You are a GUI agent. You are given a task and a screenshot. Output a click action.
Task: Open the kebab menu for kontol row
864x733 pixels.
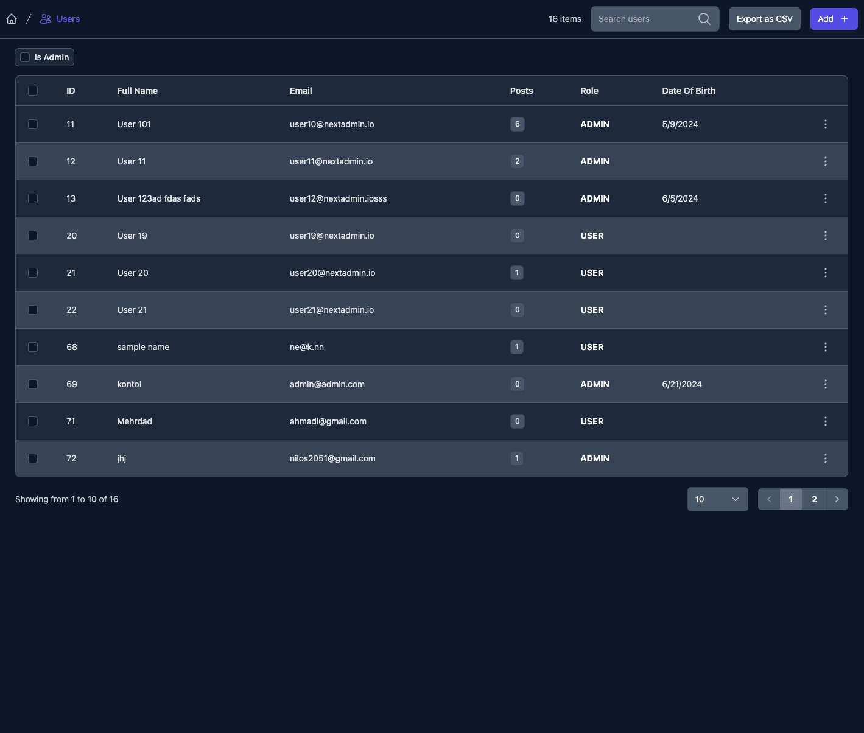click(825, 384)
